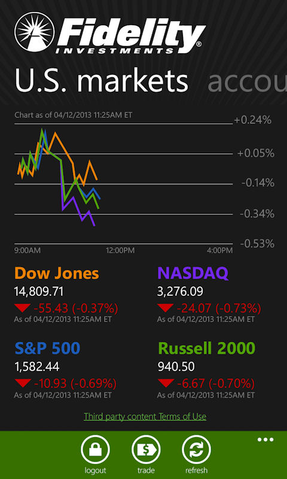Switch to the accounts pivot tab

[x=247, y=81]
